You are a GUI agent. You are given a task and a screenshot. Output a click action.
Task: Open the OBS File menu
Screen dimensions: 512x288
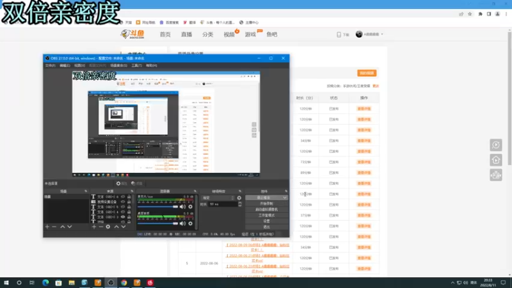tap(51, 66)
